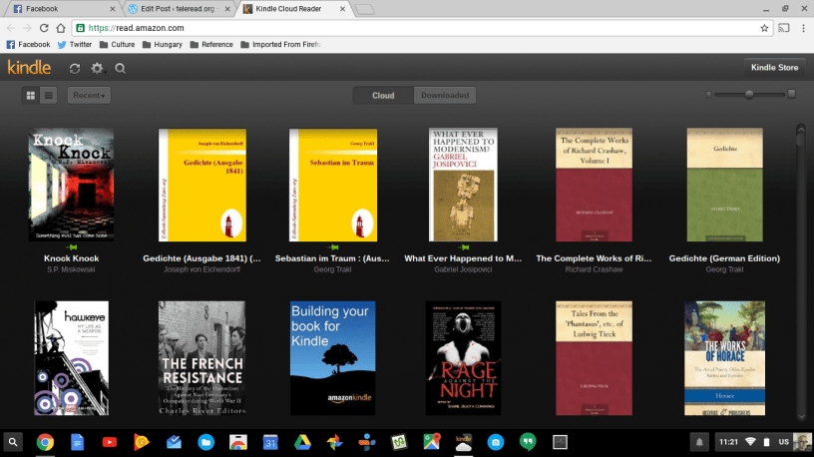This screenshot has height=457, width=814.
Task: Select the Downloaded tab
Action: click(x=444, y=95)
